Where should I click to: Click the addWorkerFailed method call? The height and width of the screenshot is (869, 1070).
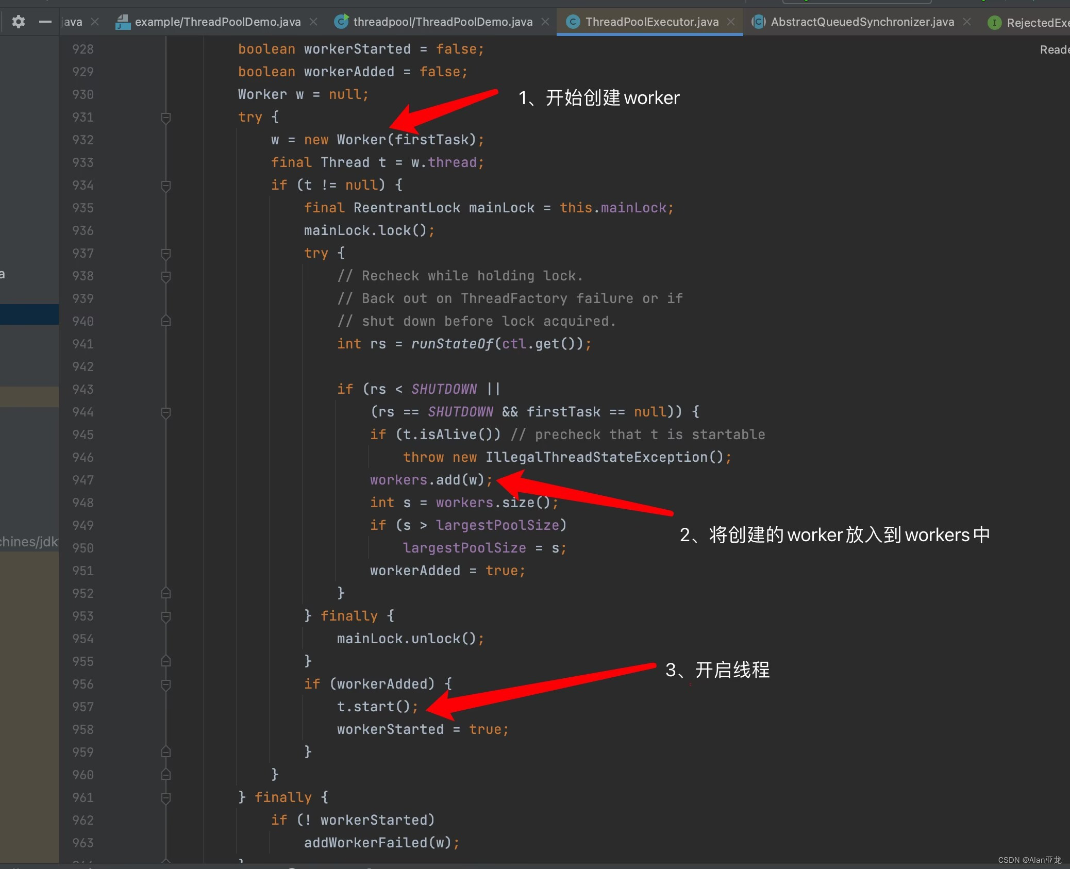365,843
